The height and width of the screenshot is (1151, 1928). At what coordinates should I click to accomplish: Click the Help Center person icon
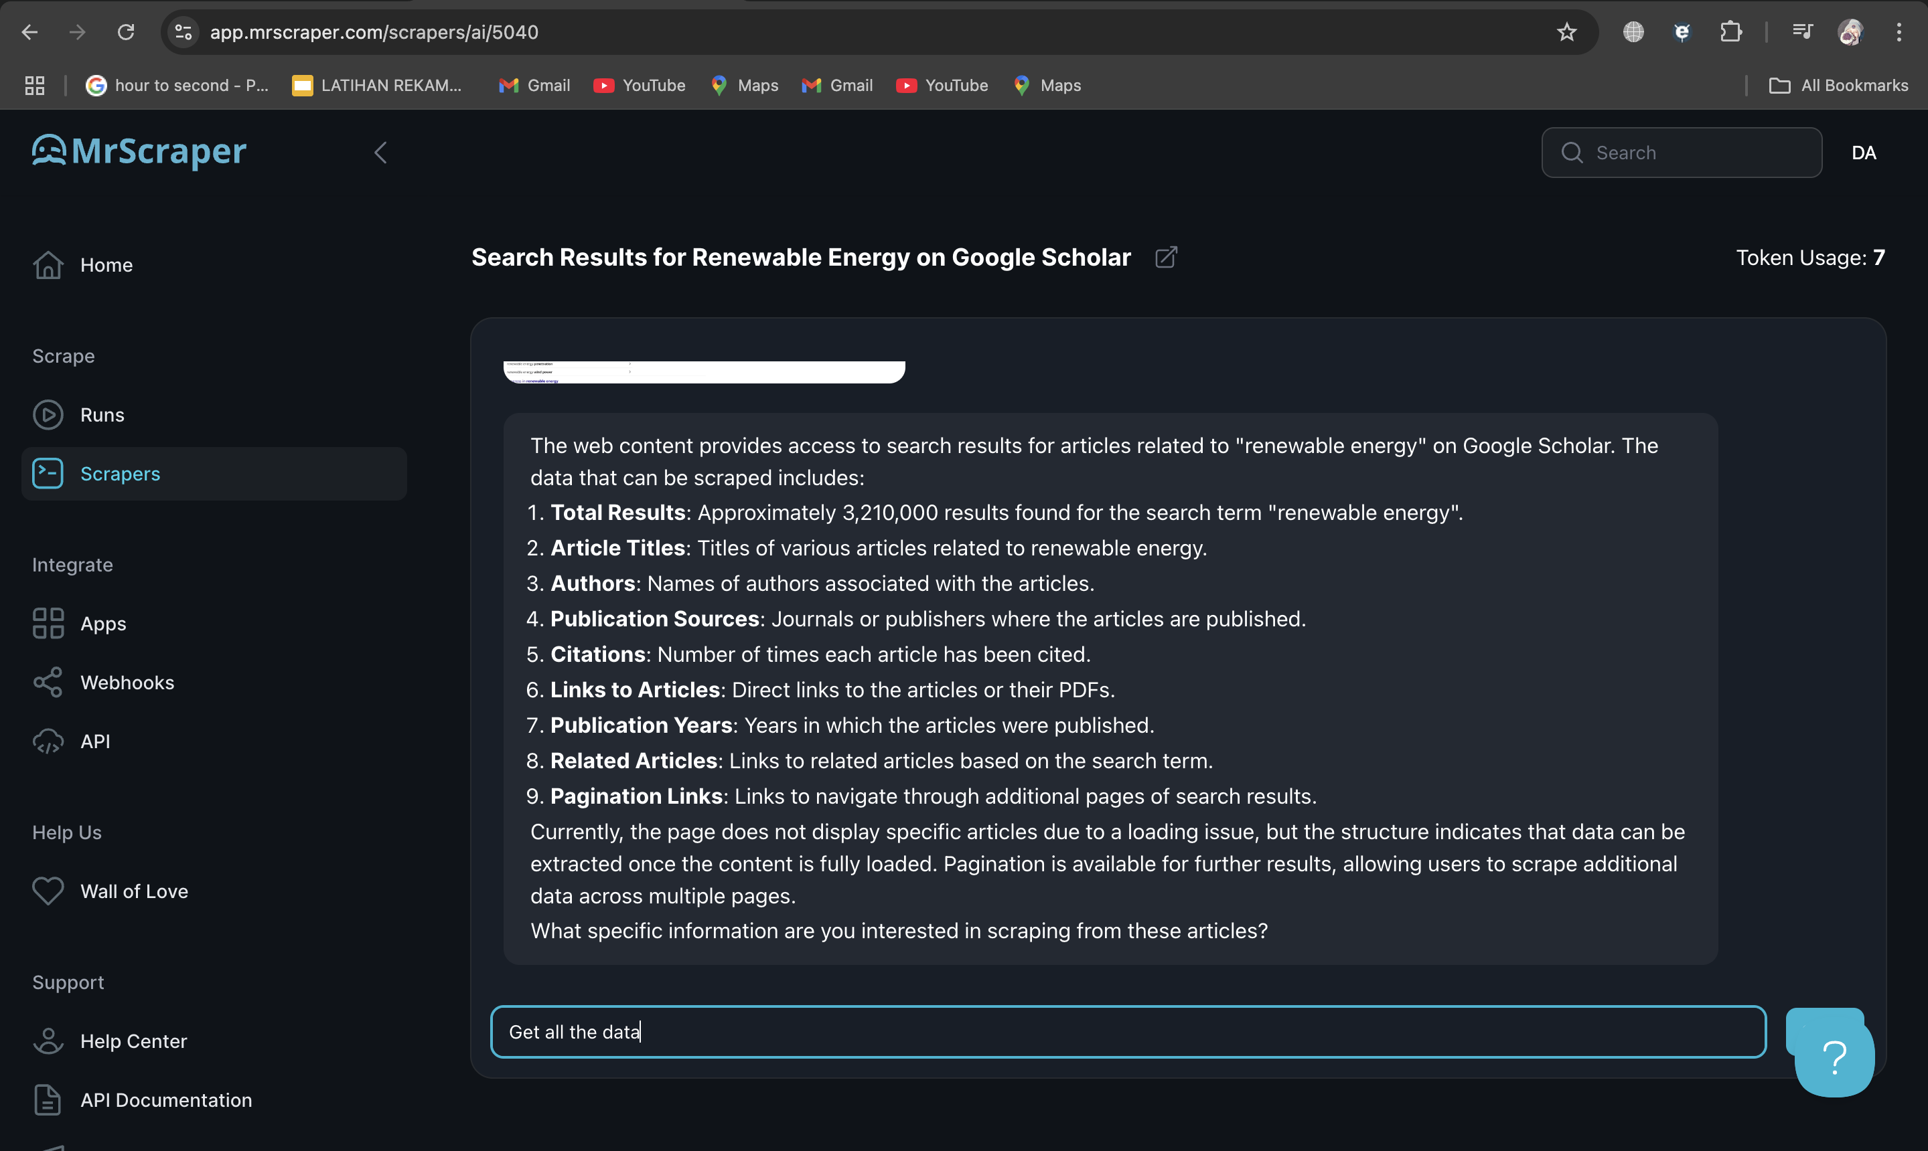click(48, 1040)
